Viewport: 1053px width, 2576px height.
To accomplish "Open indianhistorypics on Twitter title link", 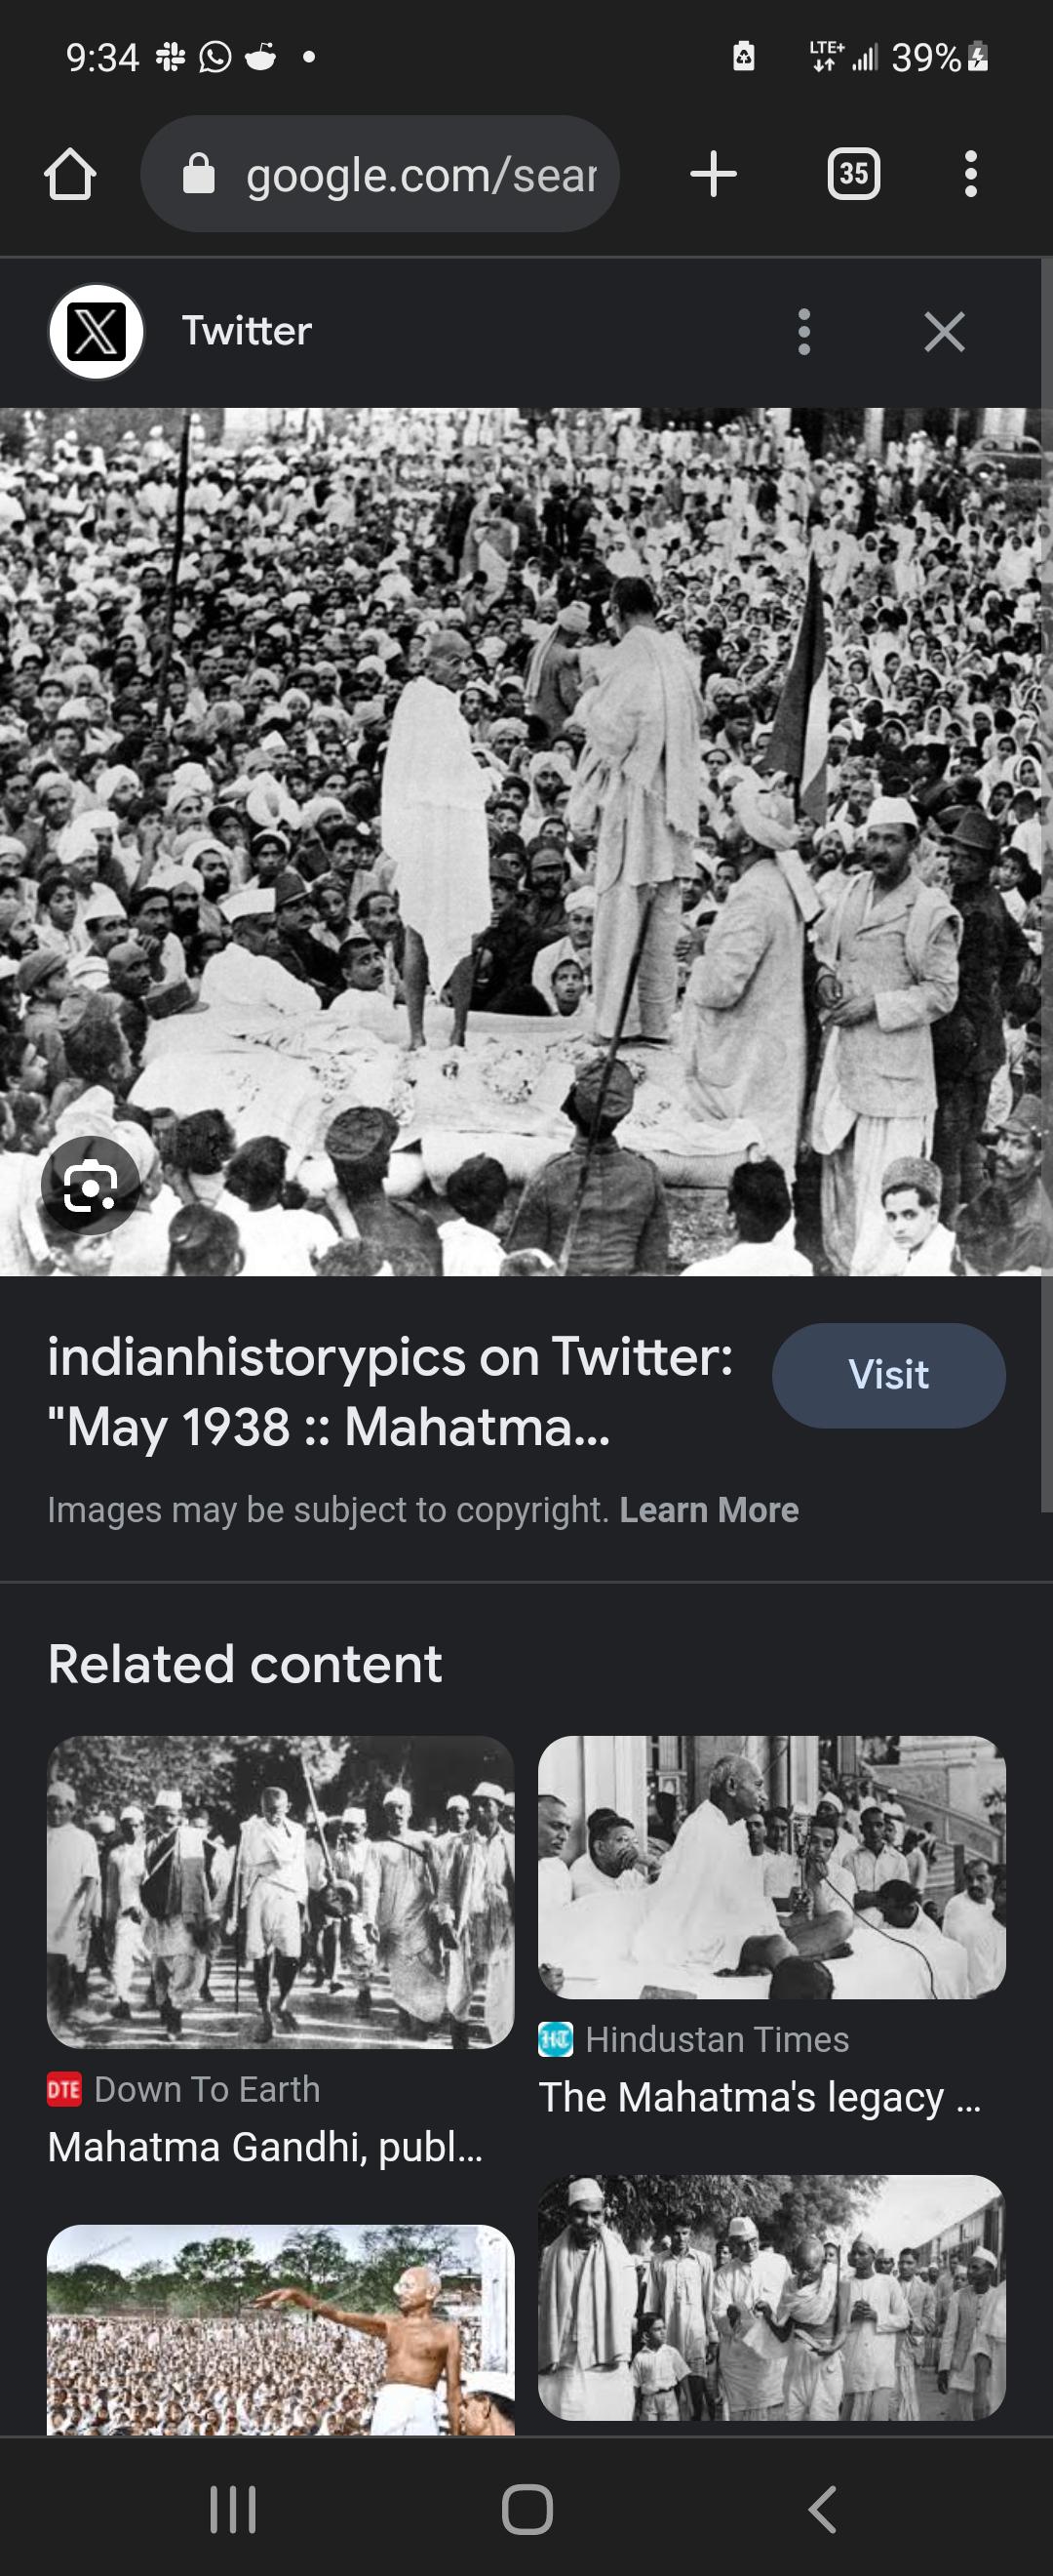I will click(x=391, y=1391).
